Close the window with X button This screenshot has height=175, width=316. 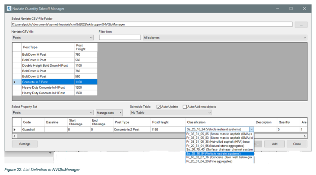[304, 9]
